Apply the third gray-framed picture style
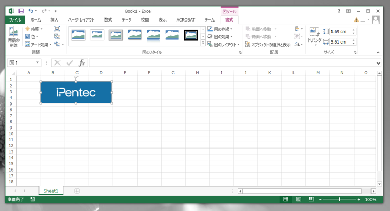 click(x=115, y=35)
